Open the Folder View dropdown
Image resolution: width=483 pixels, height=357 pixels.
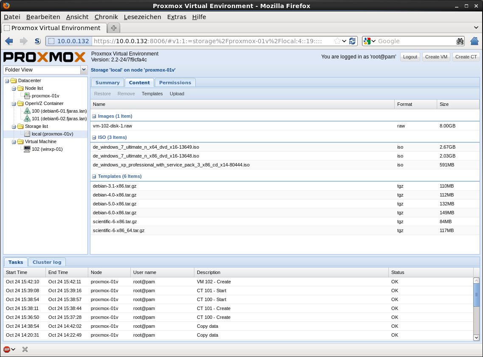coord(84,70)
